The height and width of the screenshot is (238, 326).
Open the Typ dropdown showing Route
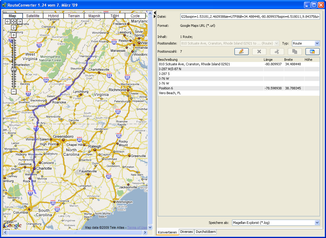pyautogui.click(x=306, y=43)
